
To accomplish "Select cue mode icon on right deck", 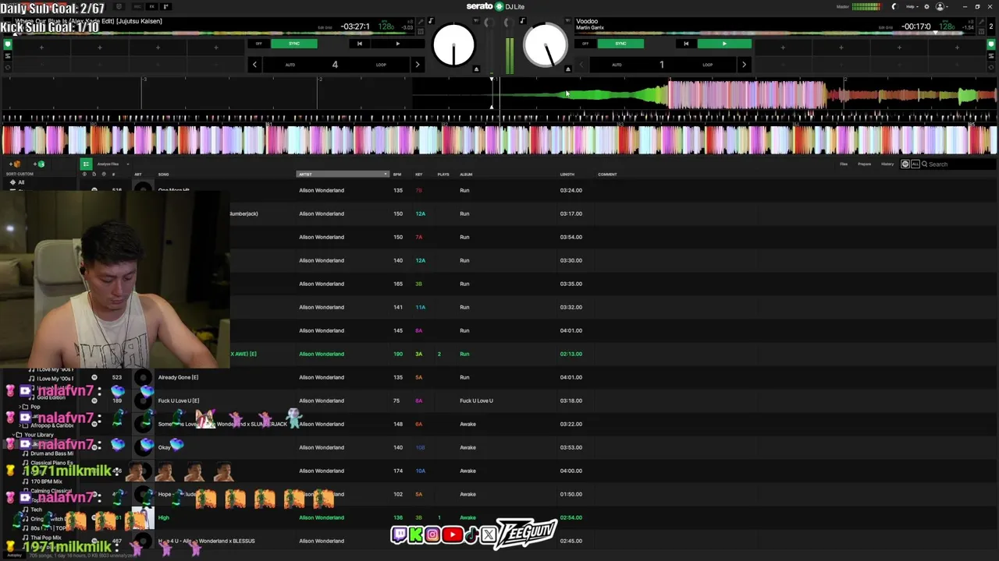I will point(991,44).
